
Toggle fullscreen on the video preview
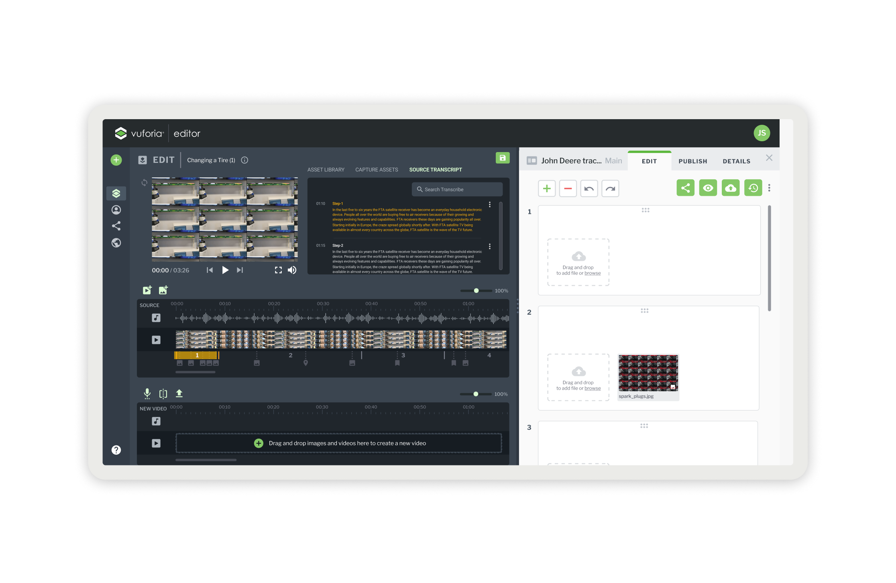[x=278, y=270]
